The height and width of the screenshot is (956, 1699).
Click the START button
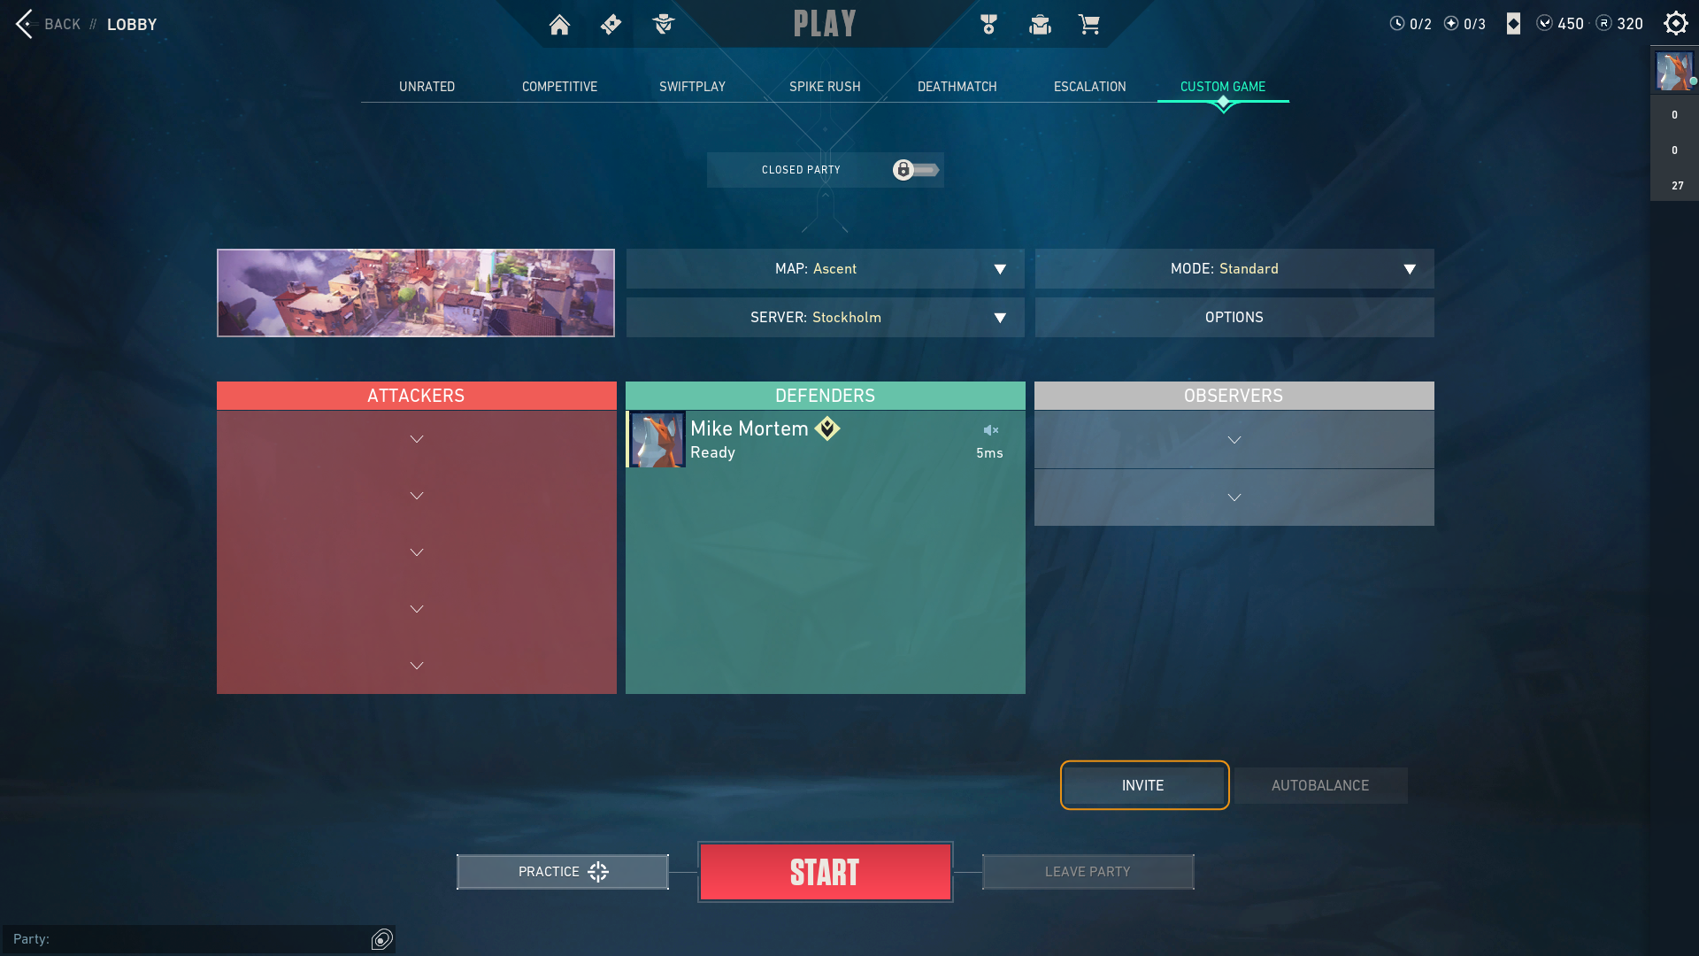coord(825,871)
